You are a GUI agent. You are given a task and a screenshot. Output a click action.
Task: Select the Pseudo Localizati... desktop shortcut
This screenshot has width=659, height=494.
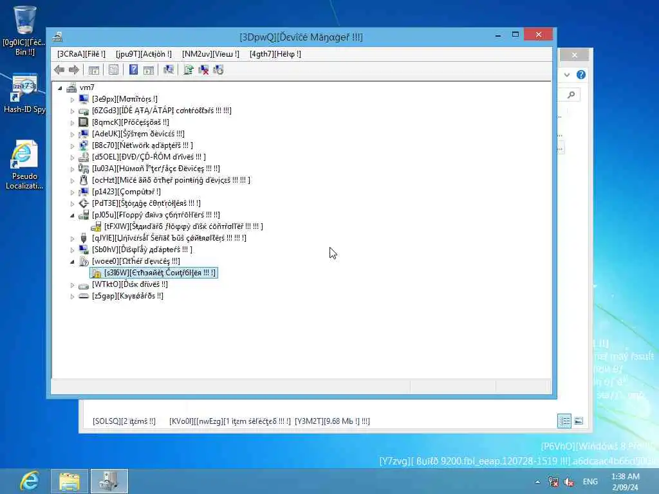[x=24, y=165]
